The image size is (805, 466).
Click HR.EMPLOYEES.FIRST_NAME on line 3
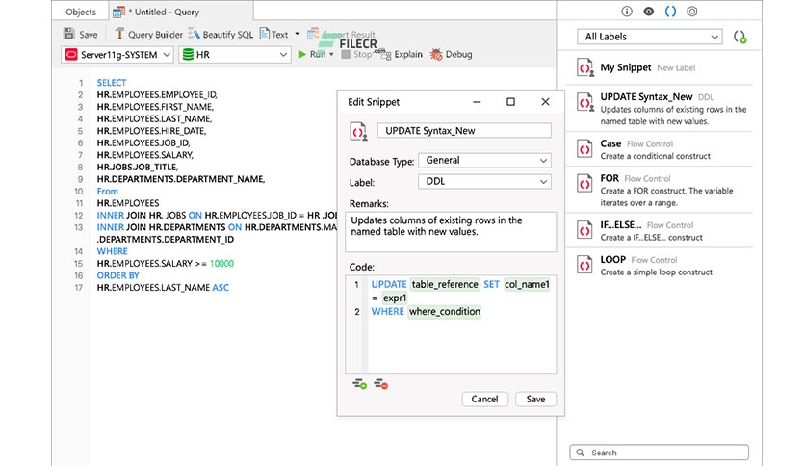pos(155,107)
